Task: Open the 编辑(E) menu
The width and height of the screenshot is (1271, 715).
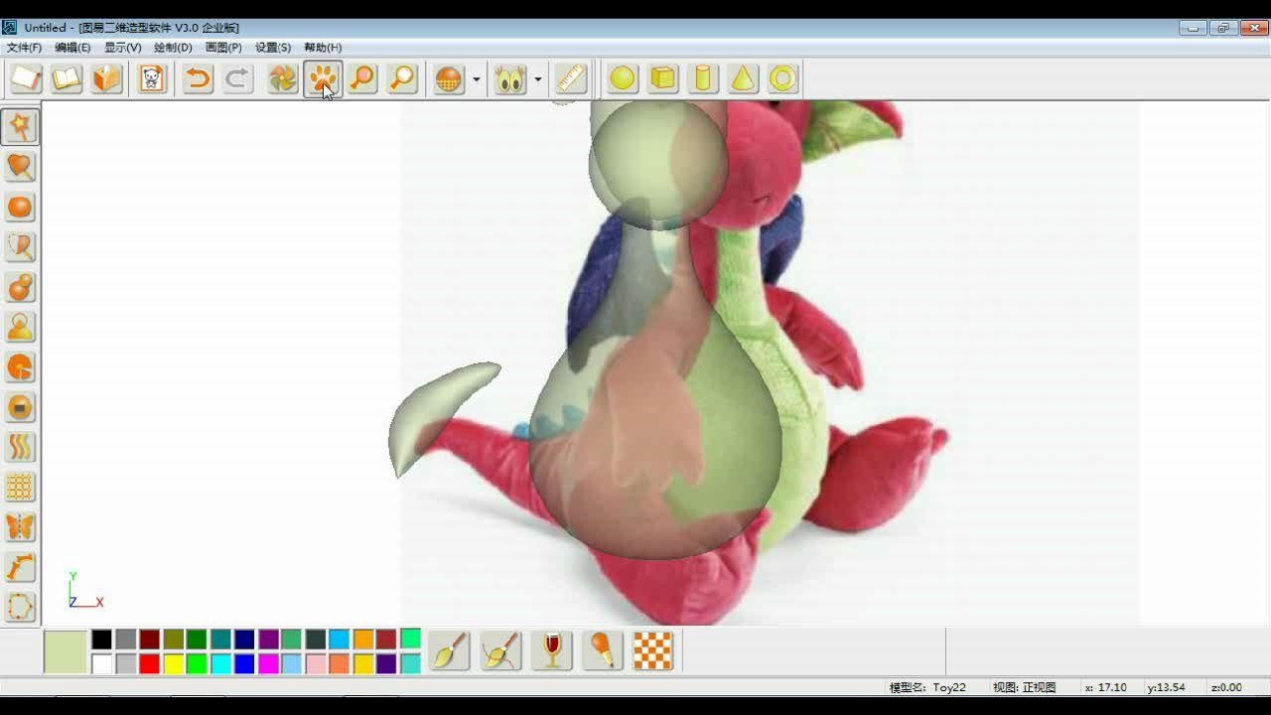Action: point(72,47)
